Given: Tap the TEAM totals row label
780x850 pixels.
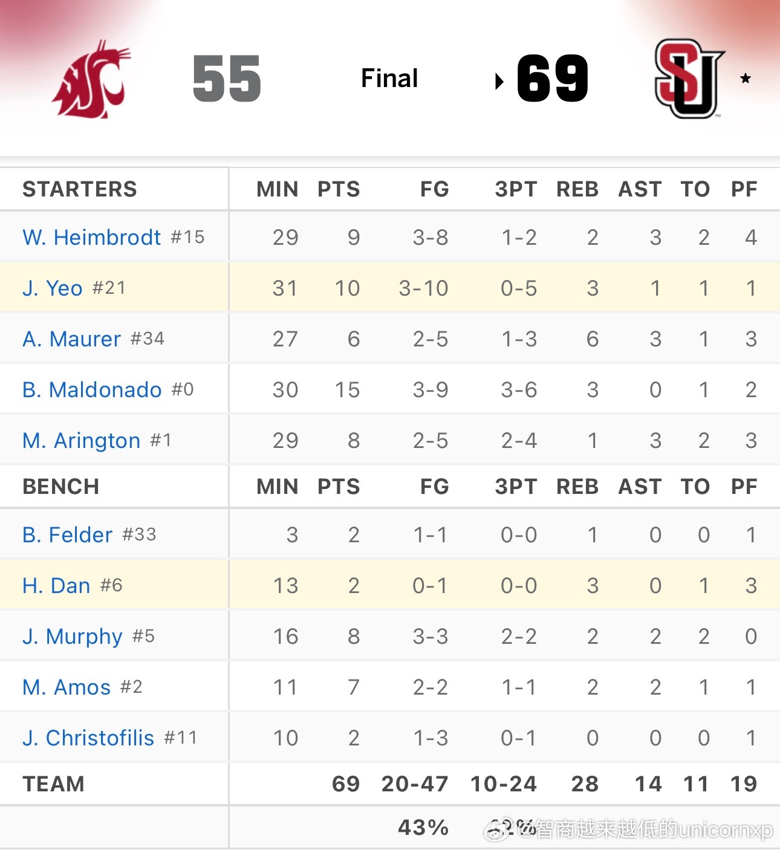Looking at the screenshot, I should (53, 783).
